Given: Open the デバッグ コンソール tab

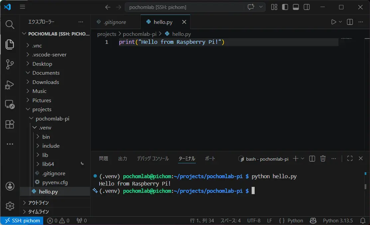Looking at the screenshot, I should click(x=153, y=159).
